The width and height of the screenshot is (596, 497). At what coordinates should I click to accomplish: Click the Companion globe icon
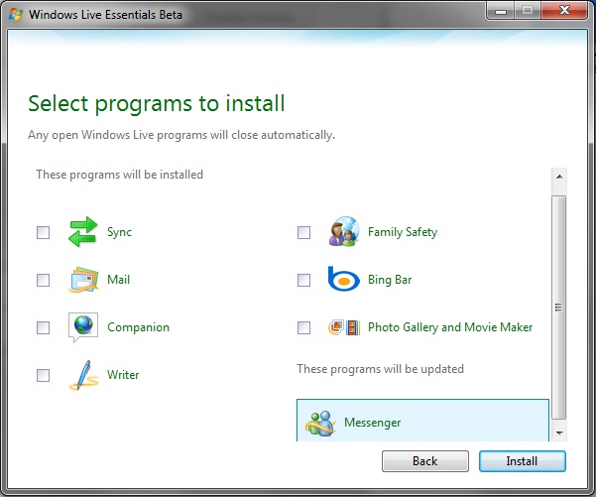tap(83, 327)
